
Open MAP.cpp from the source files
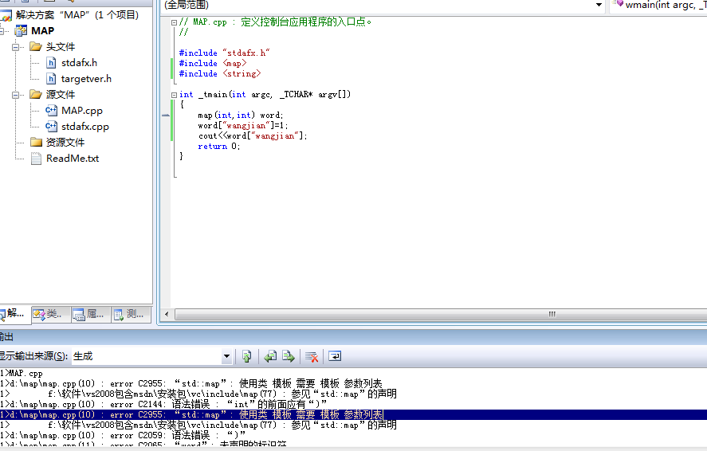[81, 111]
